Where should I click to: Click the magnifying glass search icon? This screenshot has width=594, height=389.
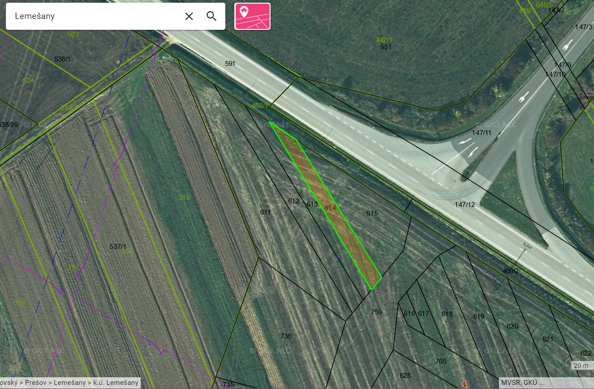tap(211, 16)
